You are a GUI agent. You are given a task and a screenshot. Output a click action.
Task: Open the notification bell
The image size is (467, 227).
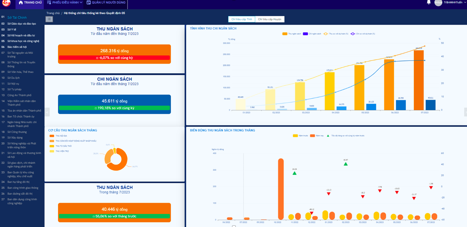(429, 2)
